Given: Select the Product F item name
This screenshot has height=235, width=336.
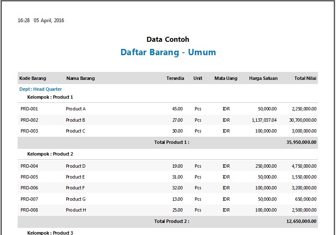Looking at the screenshot, I should (75, 188).
